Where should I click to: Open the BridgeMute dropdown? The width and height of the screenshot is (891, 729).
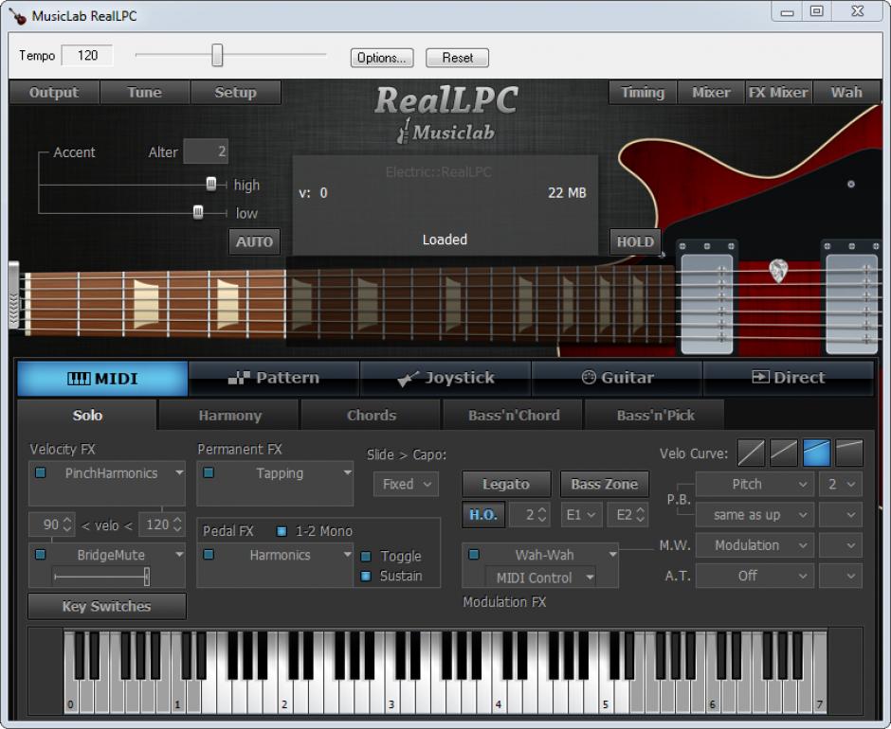(x=179, y=554)
